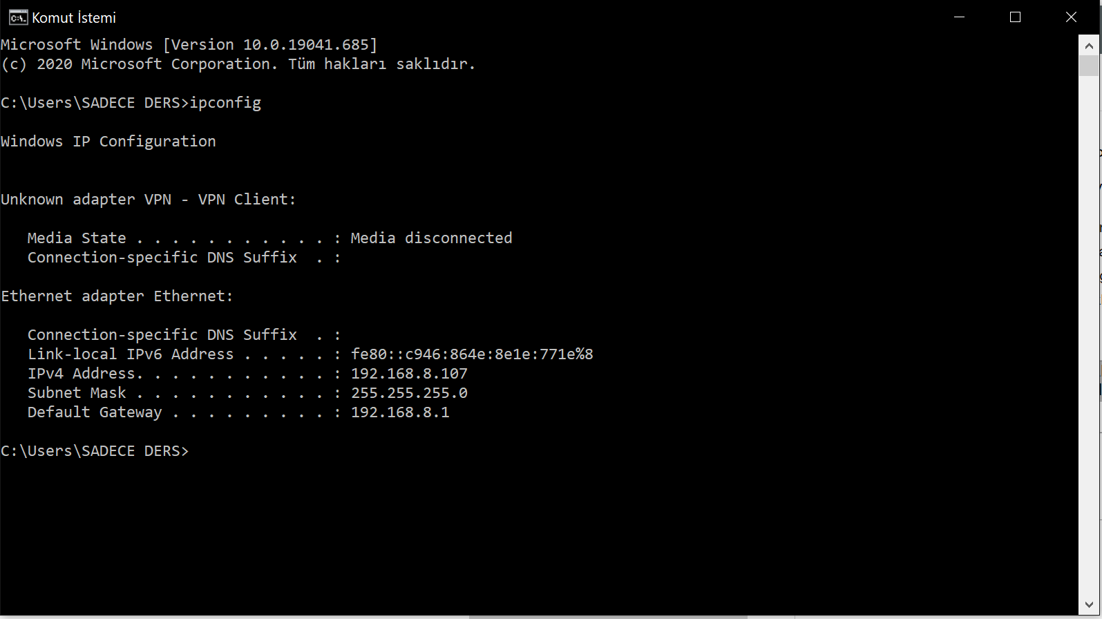Click the Link-local IPv6 address value
The width and height of the screenshot is (1102, 619).
click(x=472, y=354)
